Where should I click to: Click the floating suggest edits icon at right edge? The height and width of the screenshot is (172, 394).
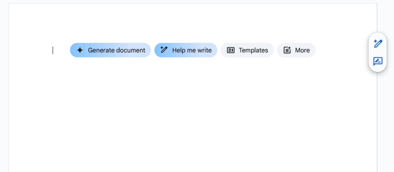377,61
